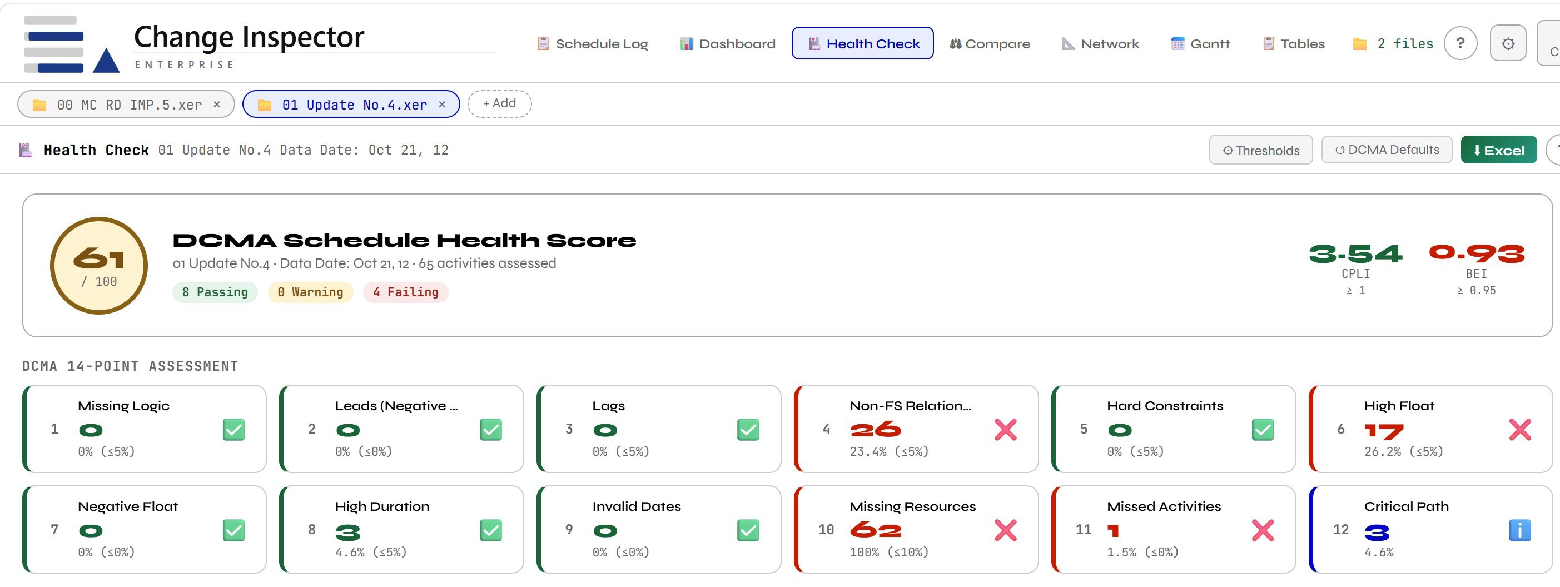
Task: Open the Non-FS Relation... card
Action: [916, 429]
